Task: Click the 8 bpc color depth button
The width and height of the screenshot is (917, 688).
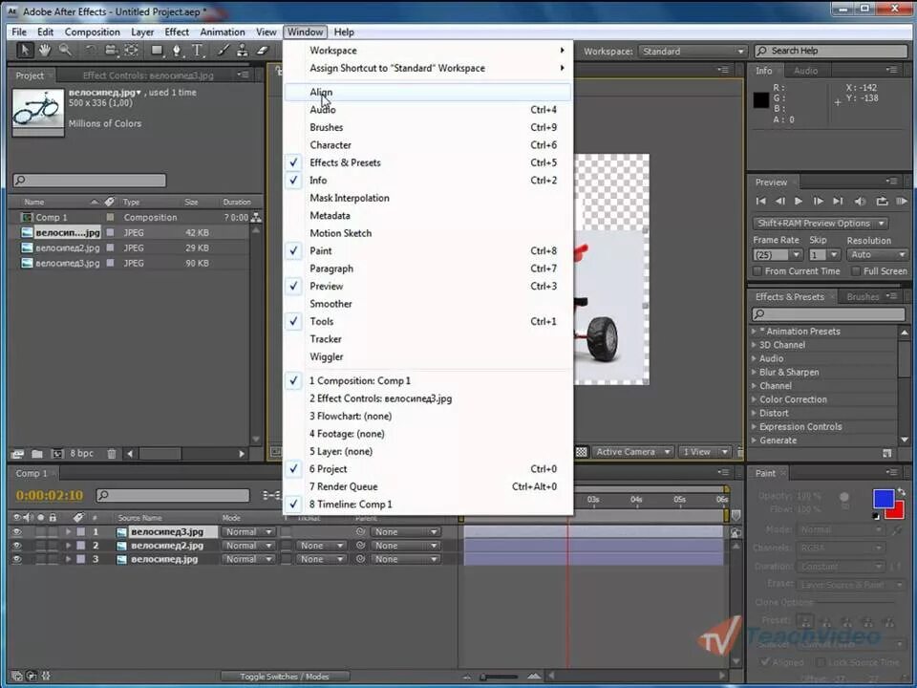Action: [81, 453]
